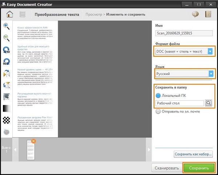Zoom in on the scanned page

click(x=7, y=26)
